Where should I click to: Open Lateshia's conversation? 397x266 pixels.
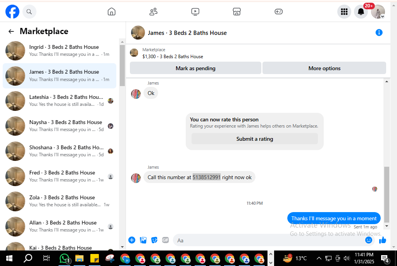(59, 101)
